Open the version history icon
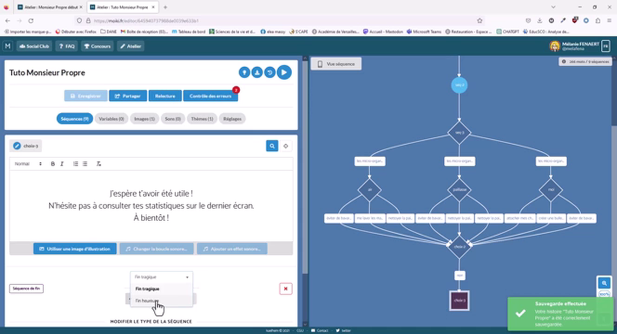Viewport: 617px width, 334px height. 270,73
